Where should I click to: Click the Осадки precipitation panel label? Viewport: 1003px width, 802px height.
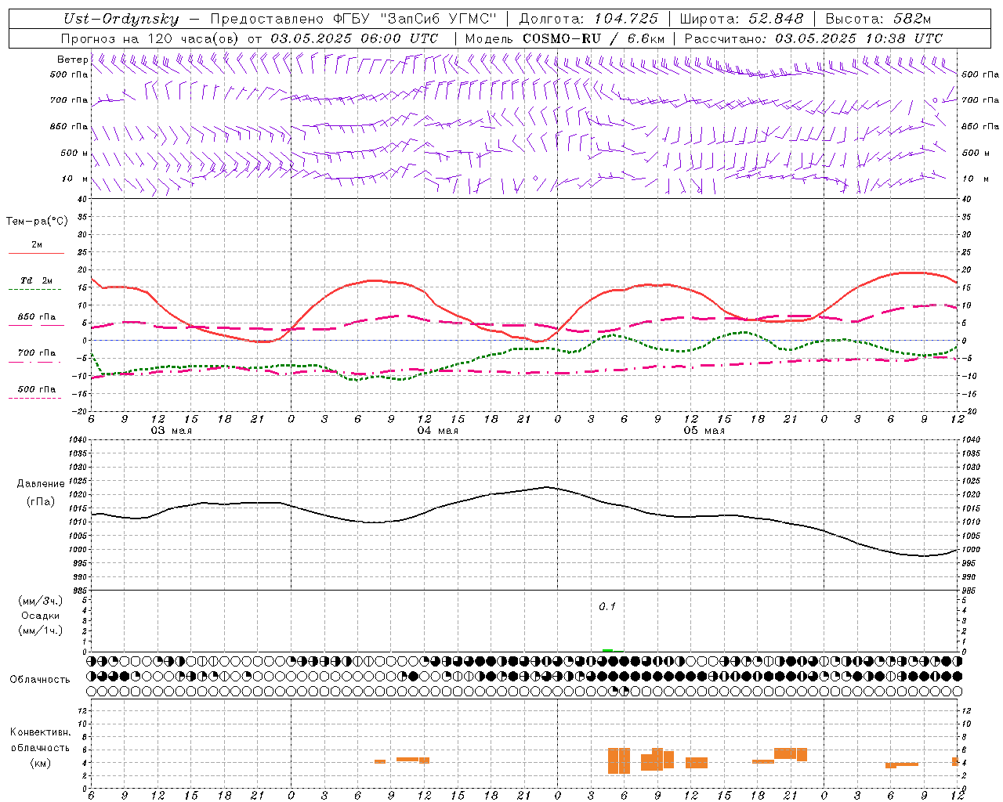point(40,616)
